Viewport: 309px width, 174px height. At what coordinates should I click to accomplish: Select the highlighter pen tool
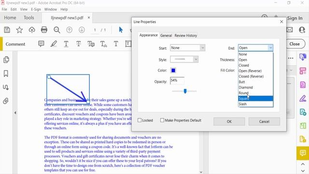[54, 43]
